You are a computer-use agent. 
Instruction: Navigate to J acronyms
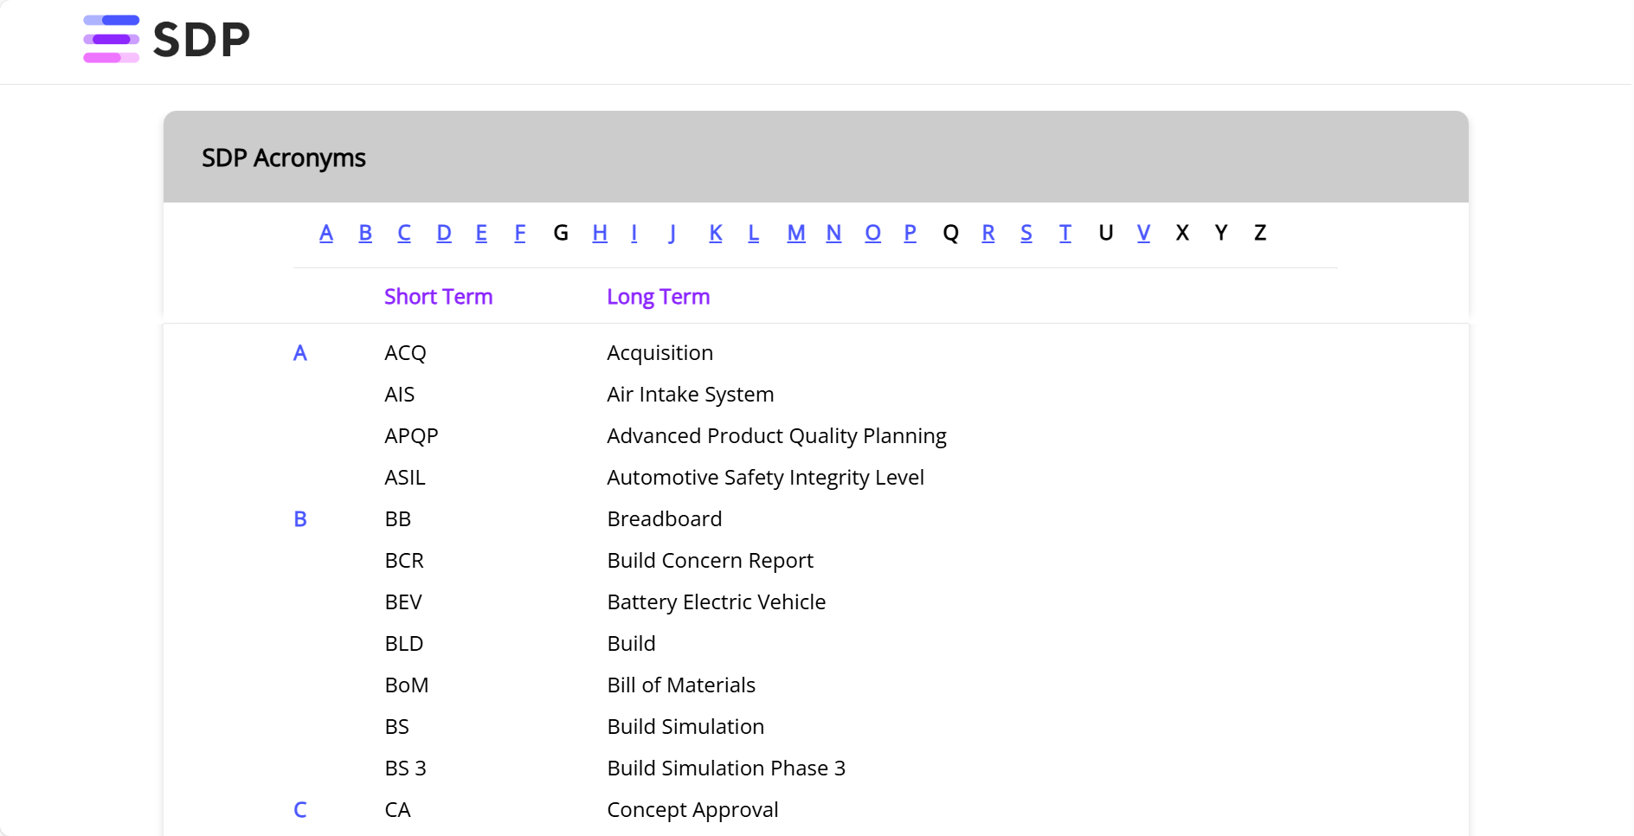672,233
